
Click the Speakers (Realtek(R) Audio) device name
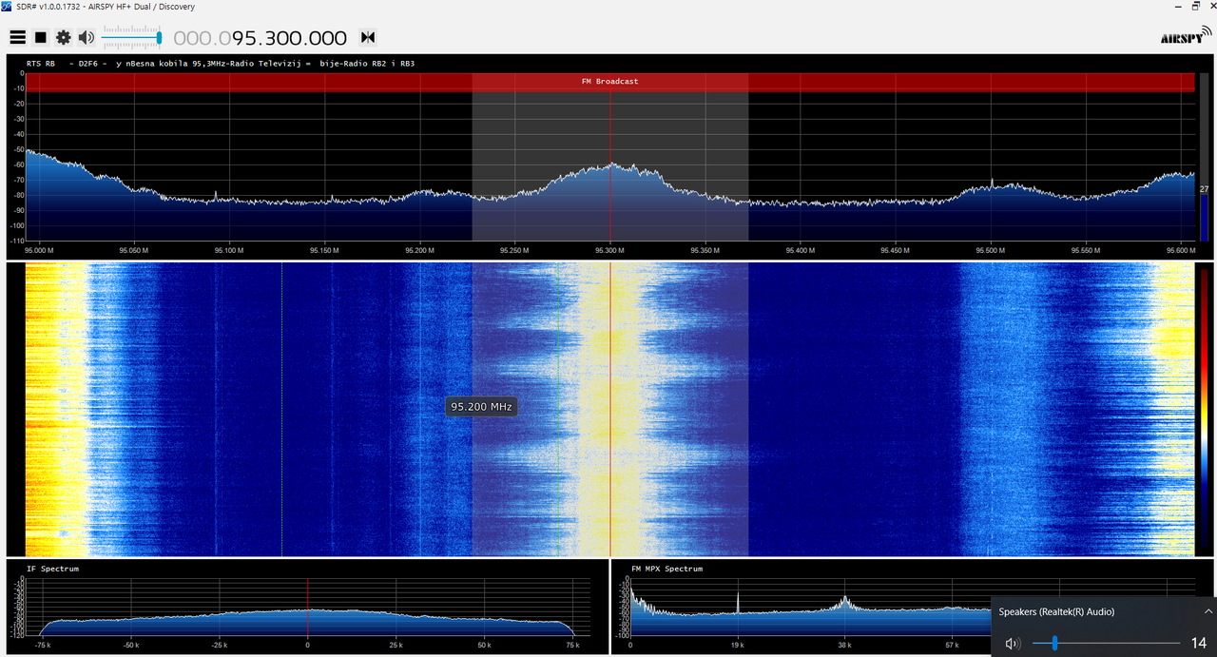(x=1056, y=611)
